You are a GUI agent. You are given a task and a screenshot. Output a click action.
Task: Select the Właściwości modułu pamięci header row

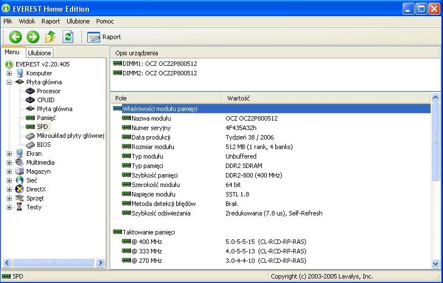click(271, 109)
